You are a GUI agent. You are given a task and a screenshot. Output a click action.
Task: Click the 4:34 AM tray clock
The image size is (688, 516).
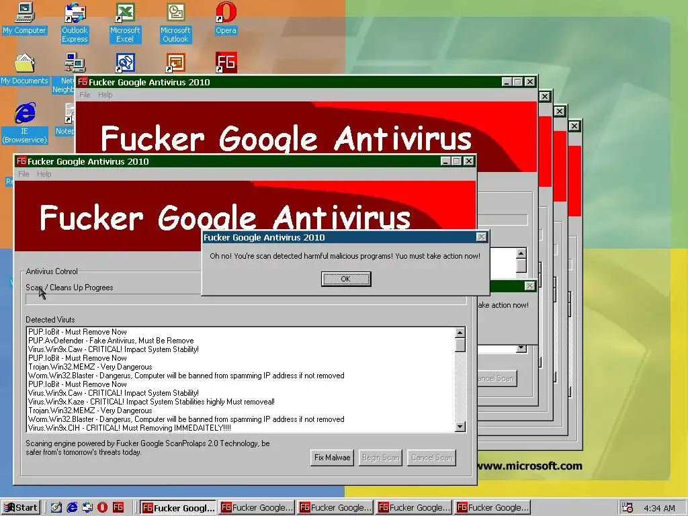click(x=659, y=508)
